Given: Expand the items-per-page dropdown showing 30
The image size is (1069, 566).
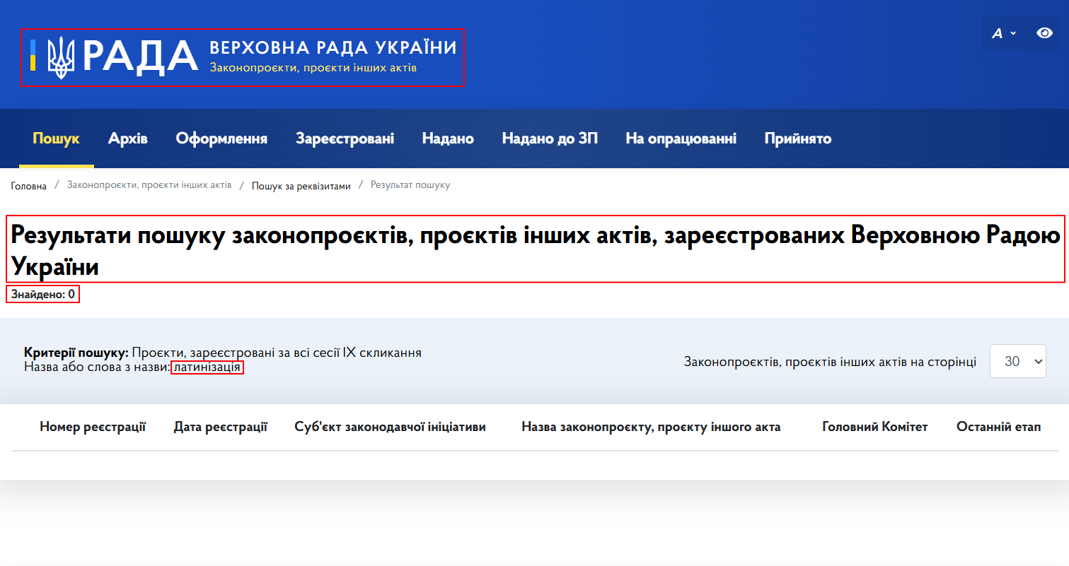Looking at the screenshot, I should coord(1017,361).
